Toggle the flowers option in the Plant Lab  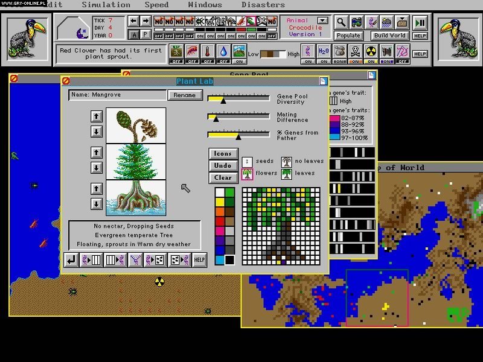pyautogui.click(x=247, y=175)
